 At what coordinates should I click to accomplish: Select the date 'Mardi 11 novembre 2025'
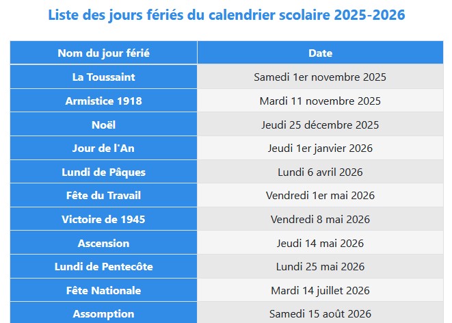[320, 101]
